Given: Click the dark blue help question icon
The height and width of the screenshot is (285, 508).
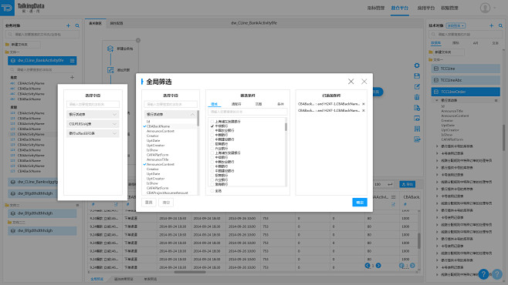Looking at the screenshot, I should (483, 274).
